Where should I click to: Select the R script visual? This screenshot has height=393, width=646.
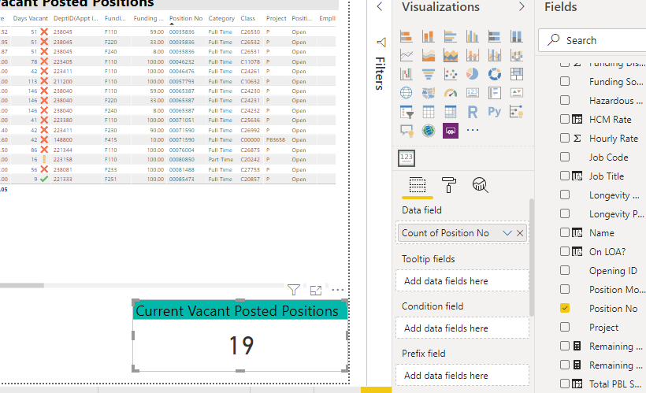(473, 112)
